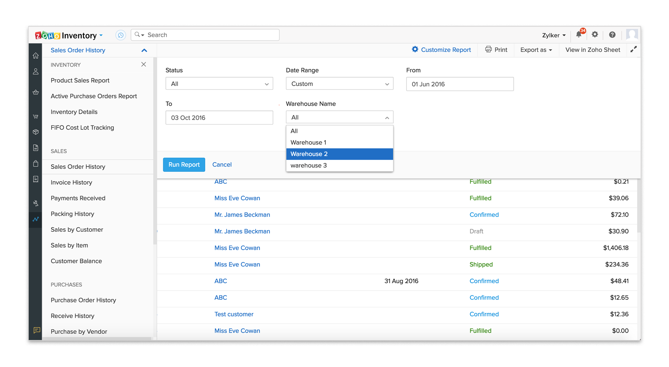Open Invoice History report
The image size is (669, 367).
pyautogui.click(x=71, y=182)
